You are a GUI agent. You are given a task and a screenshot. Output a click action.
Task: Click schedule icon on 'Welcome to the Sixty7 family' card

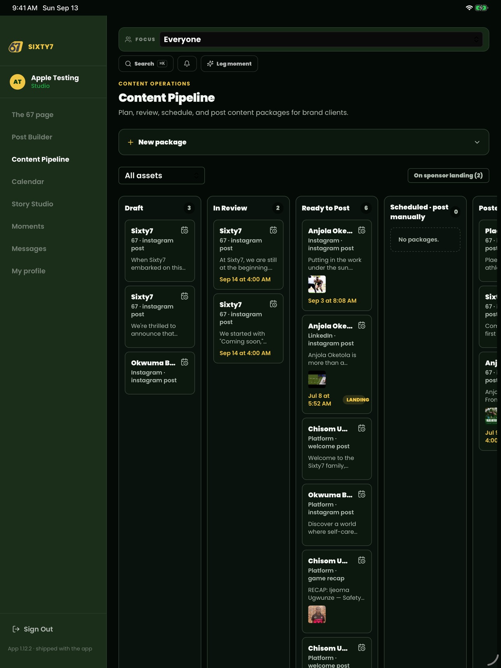pyautogui.click(x=362, y=428)
